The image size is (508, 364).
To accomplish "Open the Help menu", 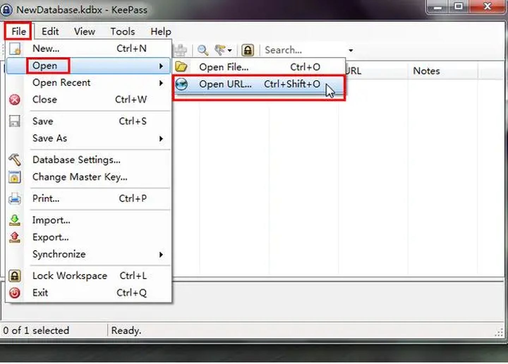I will (x=161, y=32).
